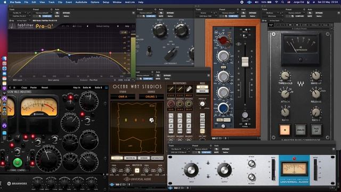Click COMPARE in the Pultec EQ plugin window
341x192 pixels.
tap(150, 16)
